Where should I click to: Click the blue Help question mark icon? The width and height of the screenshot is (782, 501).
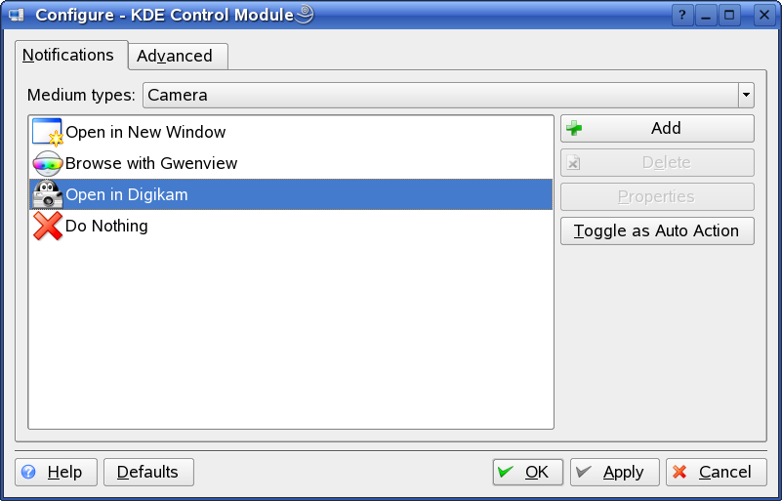point(28,472)
